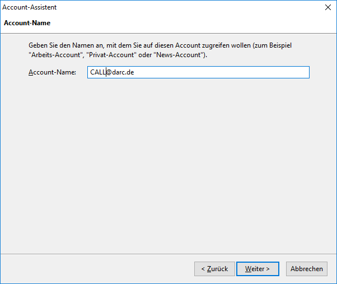Go back using the Zurück button
Image resolution: width=337 pixels, height=284 pixels.
pyautogui.click(x=214, y=269)
